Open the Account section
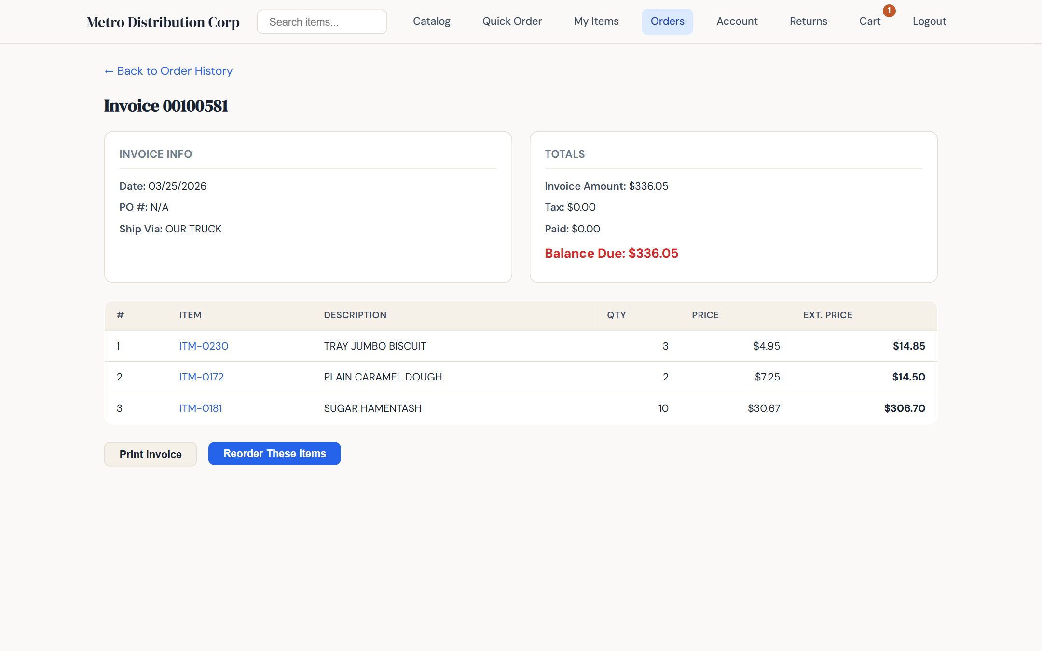The height and width of the screenshot is (651, 1042). pyautogui.click(x=737, y=21)
